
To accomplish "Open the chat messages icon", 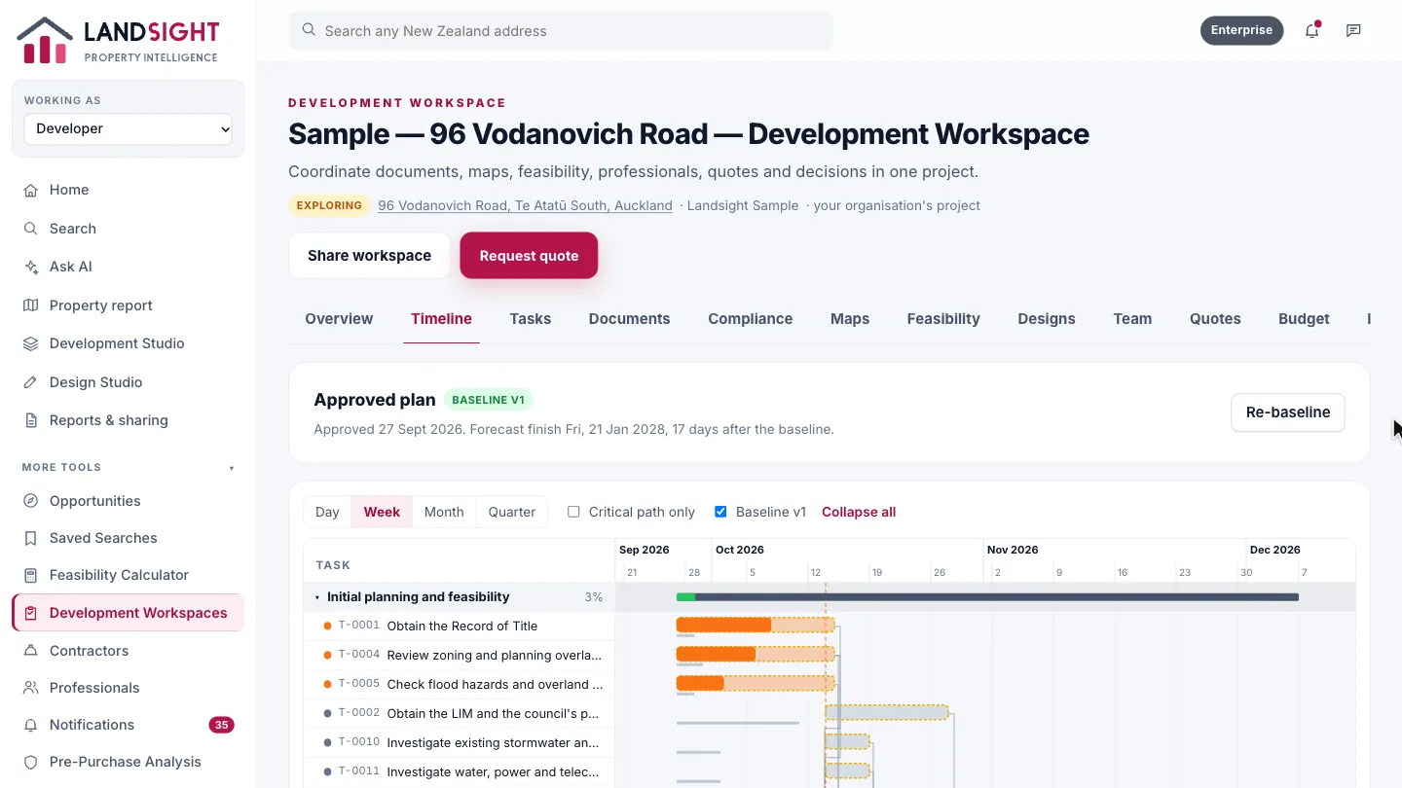I will (x=1353, y=30).
